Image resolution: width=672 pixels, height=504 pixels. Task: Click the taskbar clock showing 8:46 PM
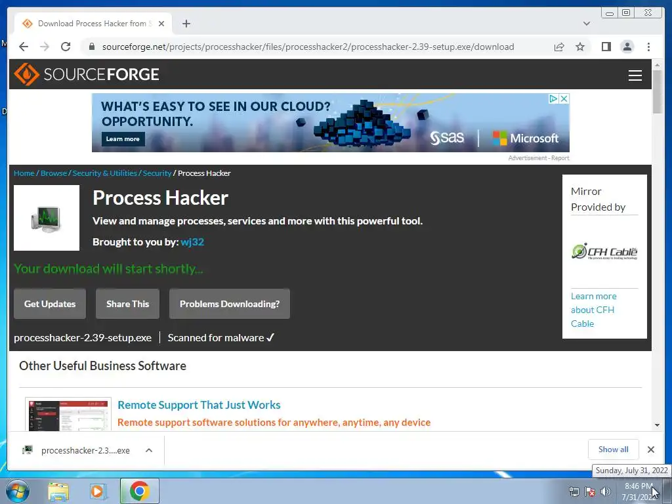point(639,492)
